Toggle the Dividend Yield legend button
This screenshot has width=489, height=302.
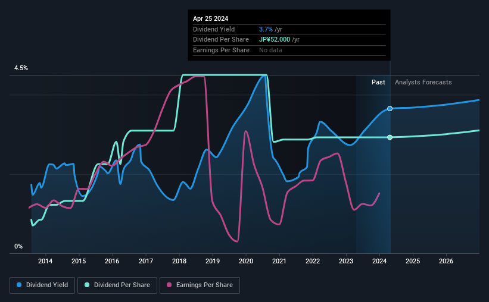click(x=42, y=285)
